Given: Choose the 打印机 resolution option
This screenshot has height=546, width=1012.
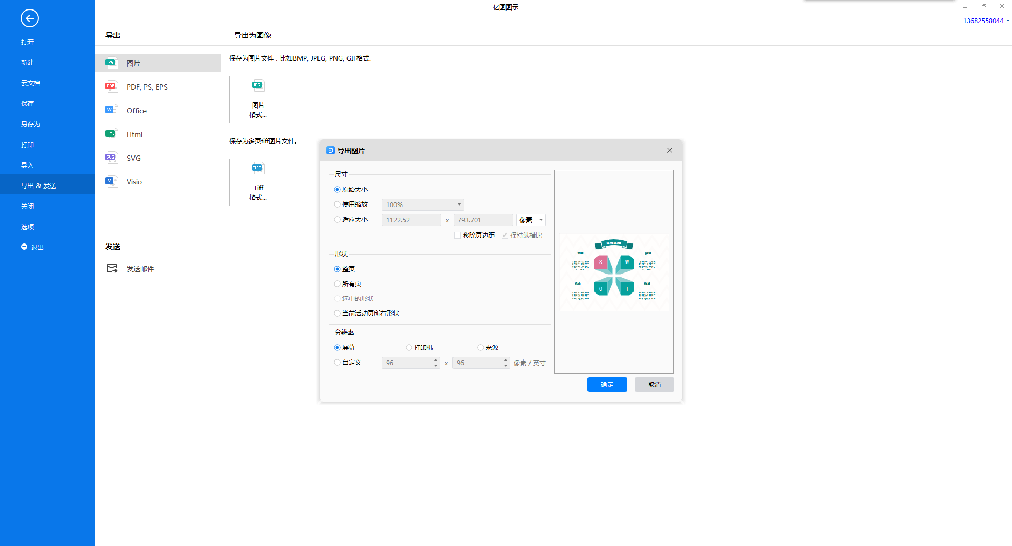Looking at the screenshot, I should pos(409,348).
